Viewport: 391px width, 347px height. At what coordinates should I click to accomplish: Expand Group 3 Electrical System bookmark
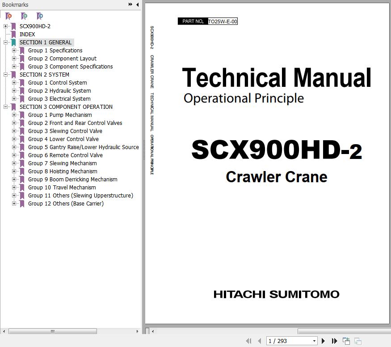click(14, 99)
